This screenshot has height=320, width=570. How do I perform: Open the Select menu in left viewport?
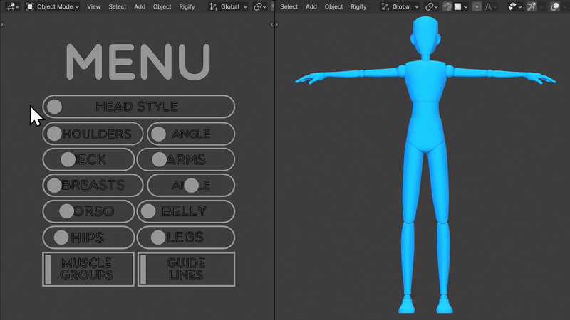[117, 6]
